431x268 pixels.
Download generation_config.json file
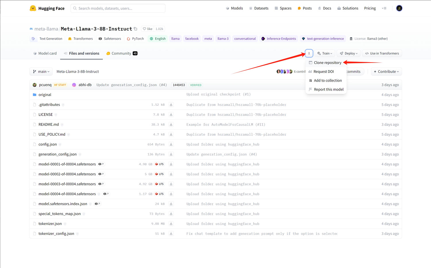[171, 154]
